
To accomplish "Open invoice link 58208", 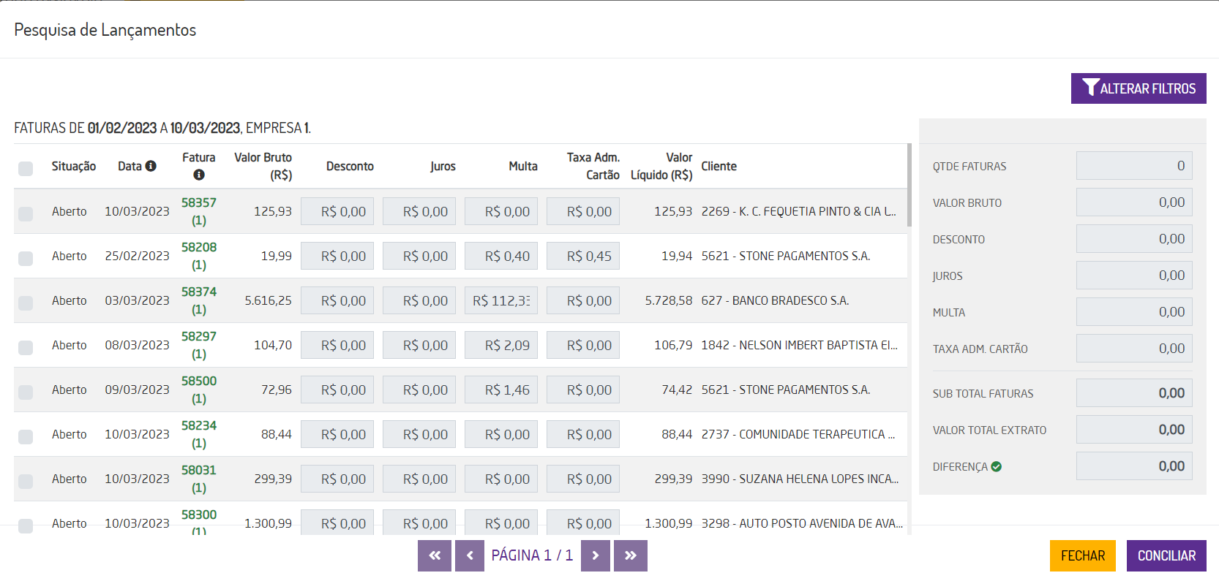I will 199,248.
